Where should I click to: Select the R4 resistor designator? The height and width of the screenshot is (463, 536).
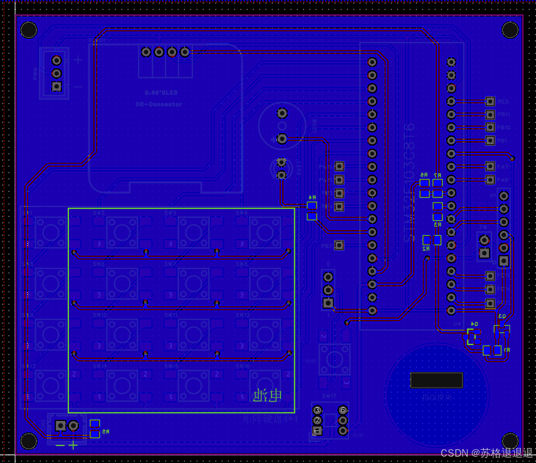click(312, 198)
